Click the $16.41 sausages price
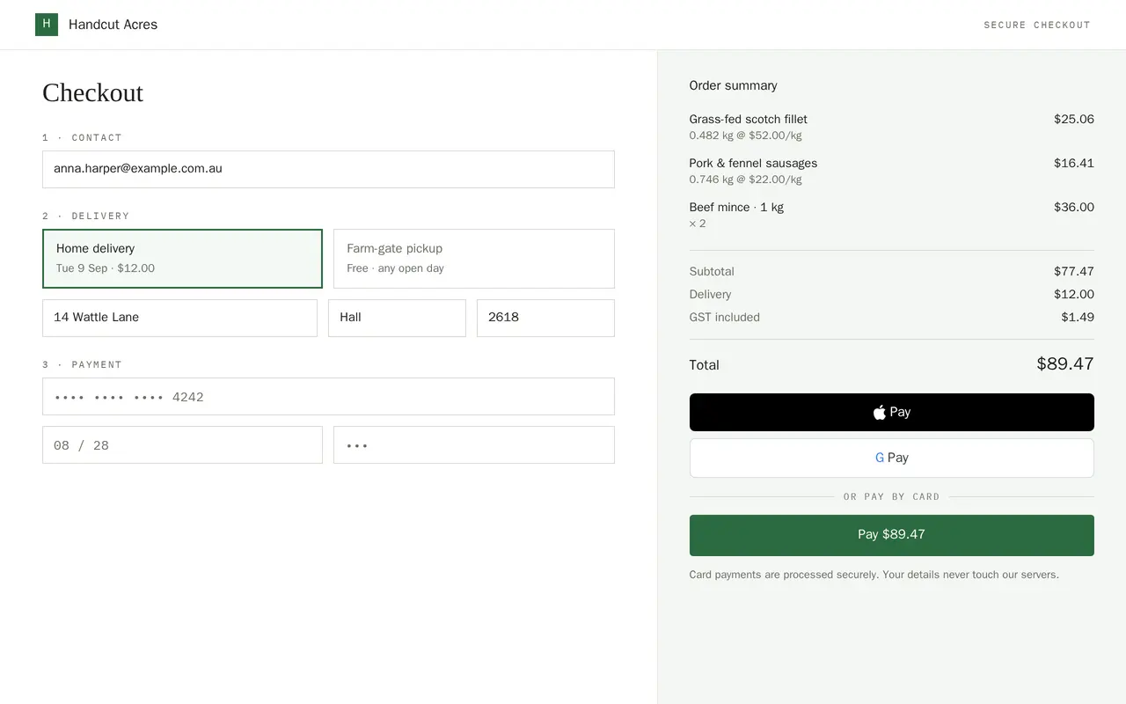This screenshot has height=704, width=1126. pos(1074,163)
